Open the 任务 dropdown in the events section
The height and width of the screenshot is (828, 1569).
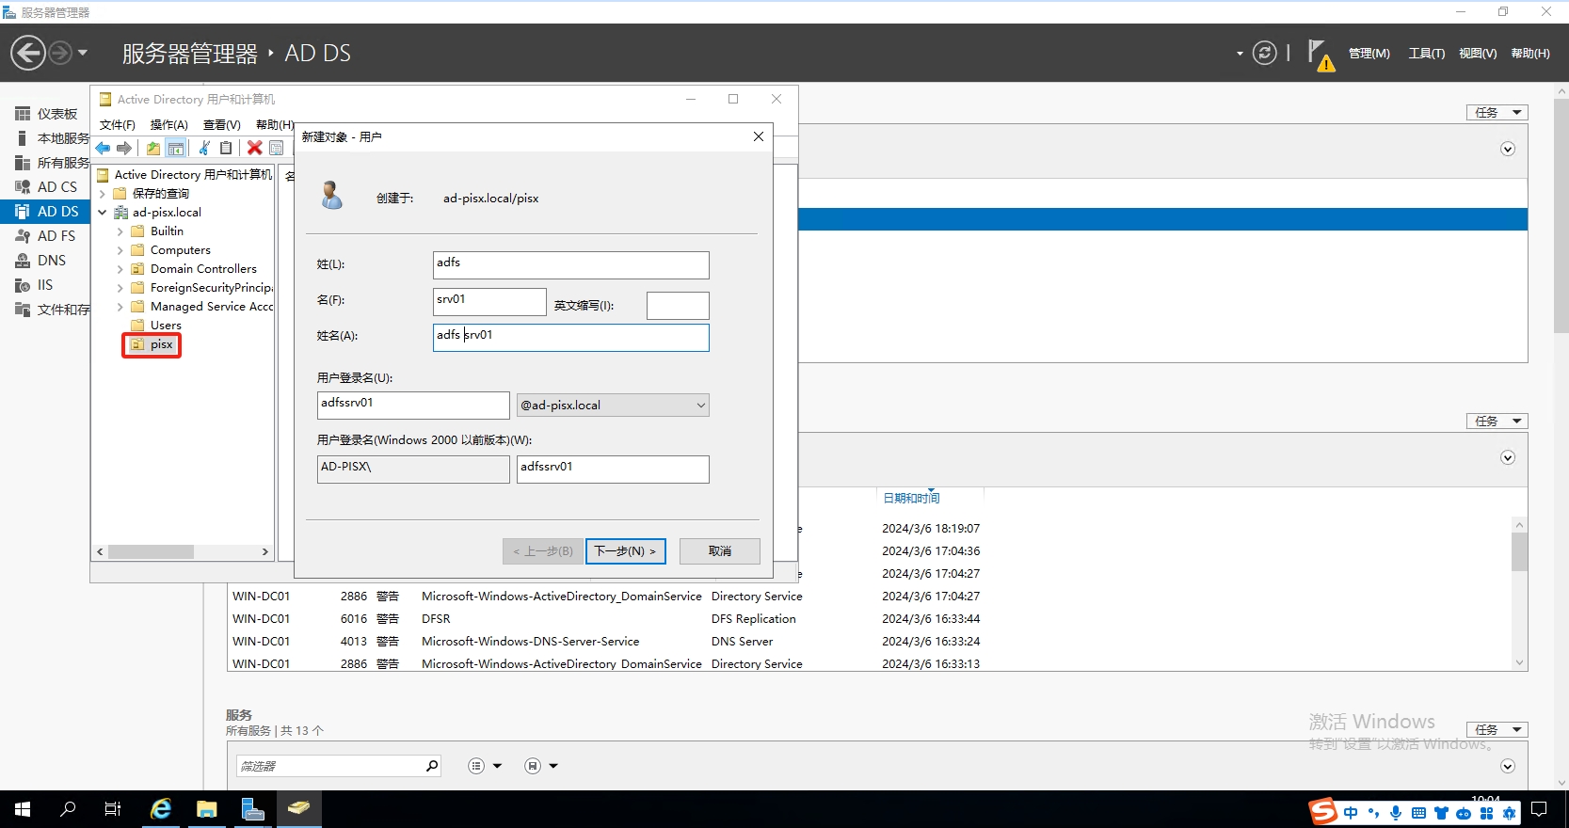pyautogui.click(x=1497, y=422)
